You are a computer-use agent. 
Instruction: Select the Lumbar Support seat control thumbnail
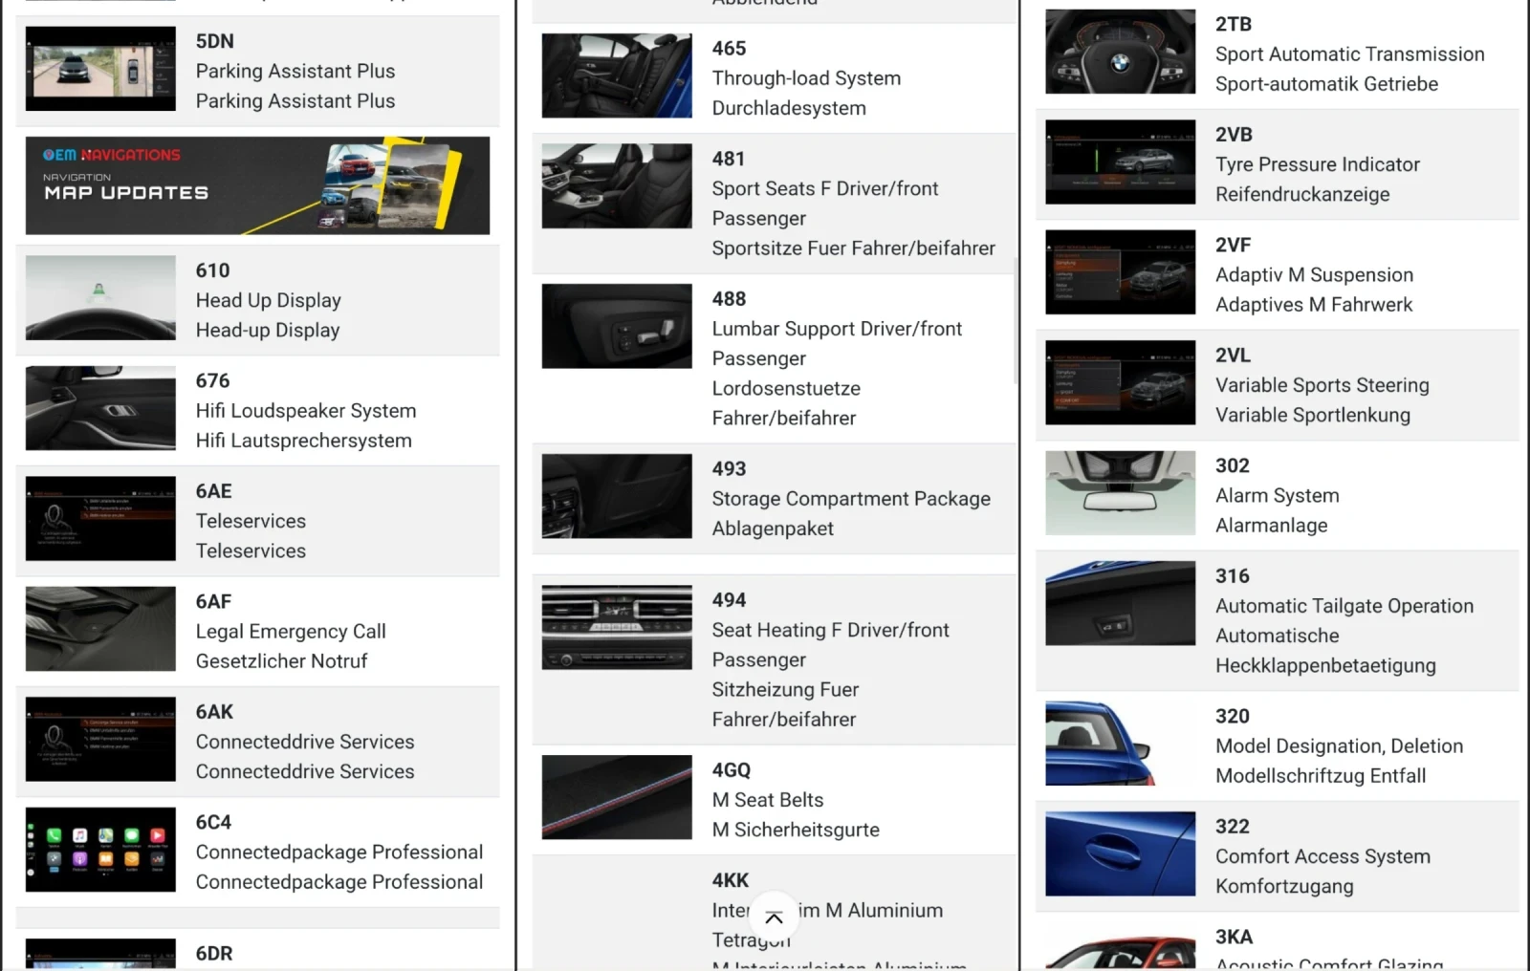coord(617,326)
